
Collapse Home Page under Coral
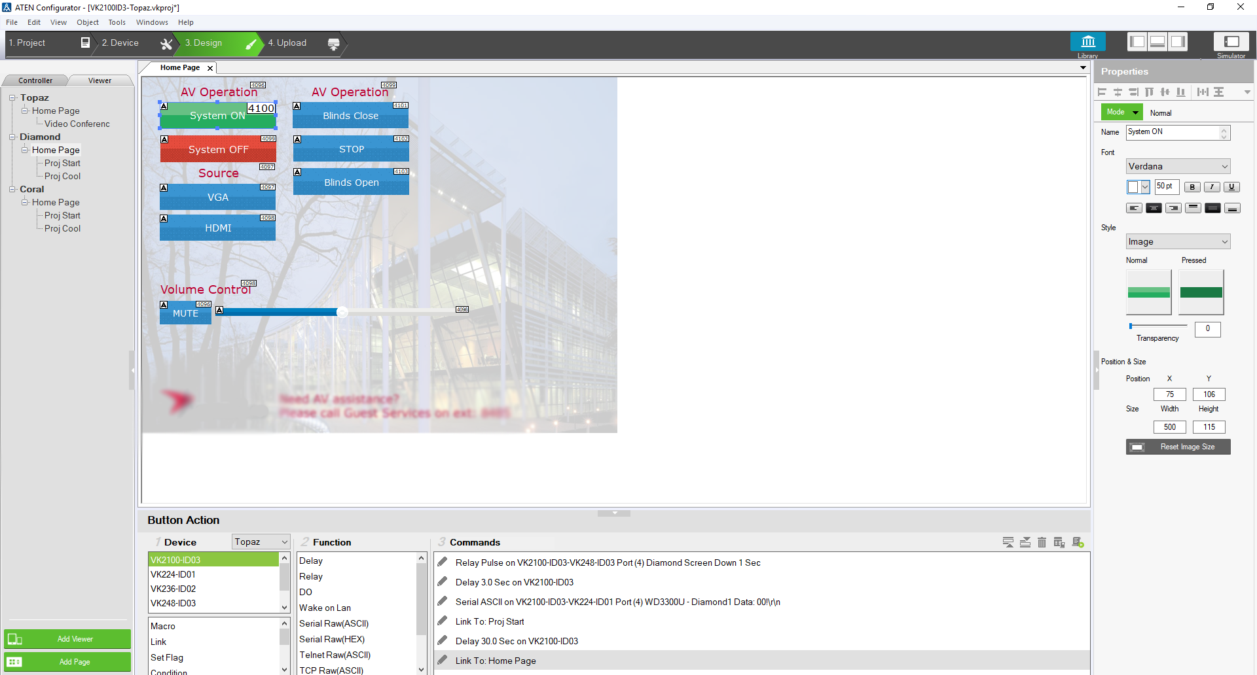pyautogui.click(x=25, y=202)
